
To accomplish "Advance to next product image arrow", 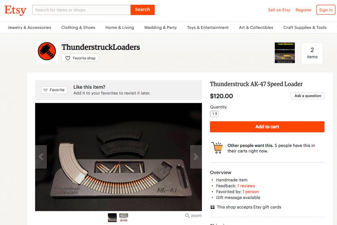I will (196, 157).
